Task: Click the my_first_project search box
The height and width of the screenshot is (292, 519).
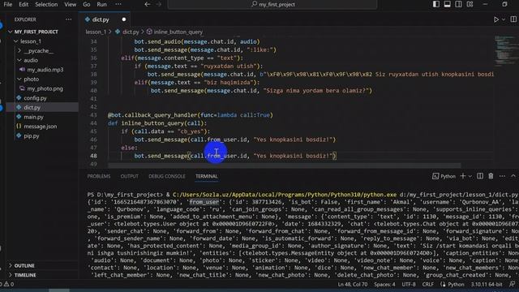Action: tap(272, 4)
